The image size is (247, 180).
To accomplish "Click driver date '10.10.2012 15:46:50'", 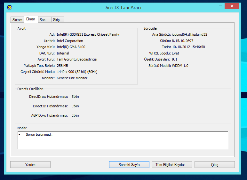I will [x=188, y=47].
